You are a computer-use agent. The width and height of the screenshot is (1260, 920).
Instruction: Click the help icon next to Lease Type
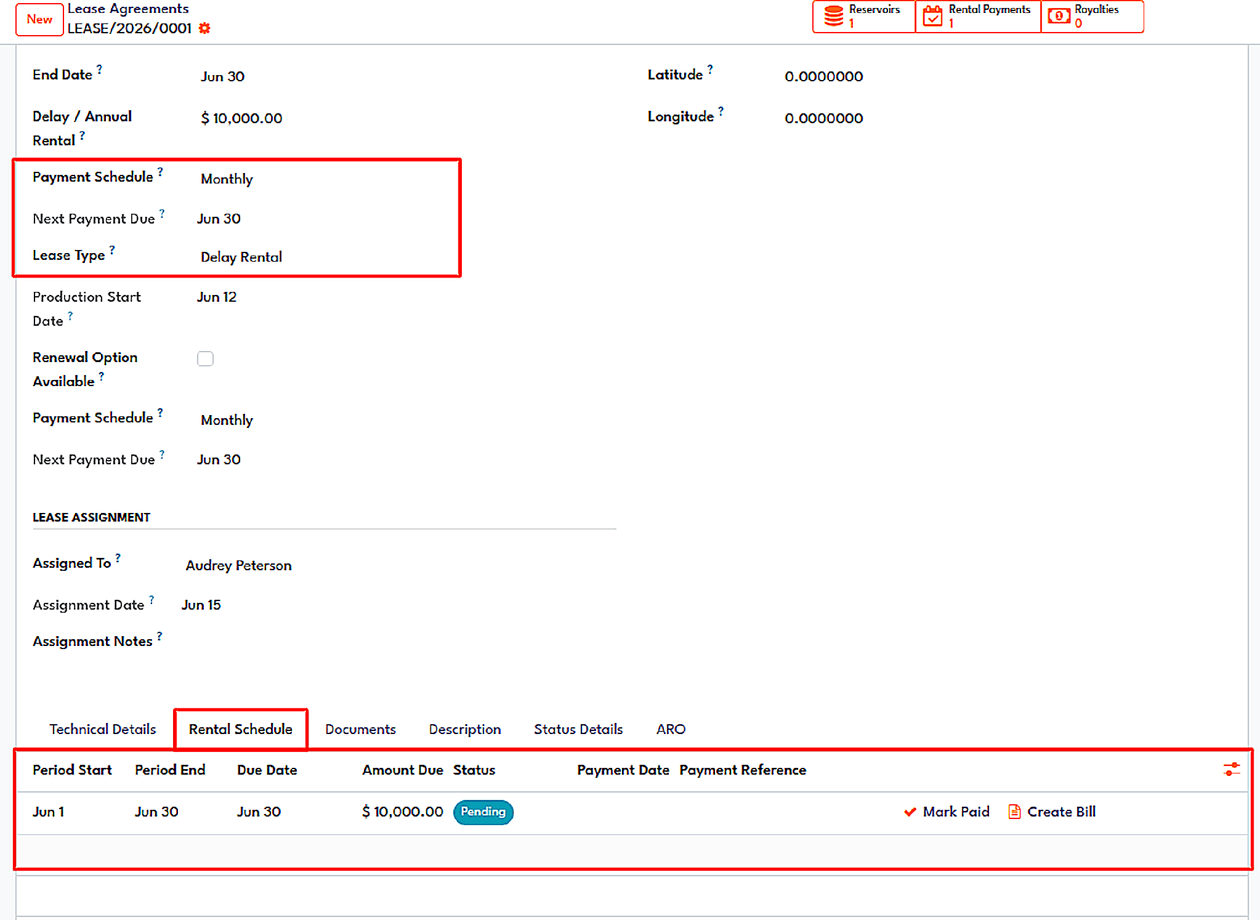point(112,249)
